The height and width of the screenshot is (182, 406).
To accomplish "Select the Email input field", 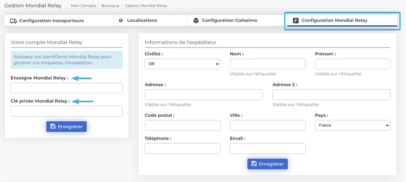I will click(268, 148).
